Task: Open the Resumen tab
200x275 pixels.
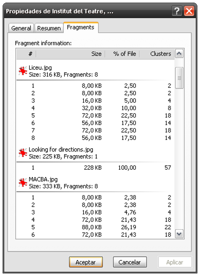Action: pyautogui.click(x=49, y=28)
